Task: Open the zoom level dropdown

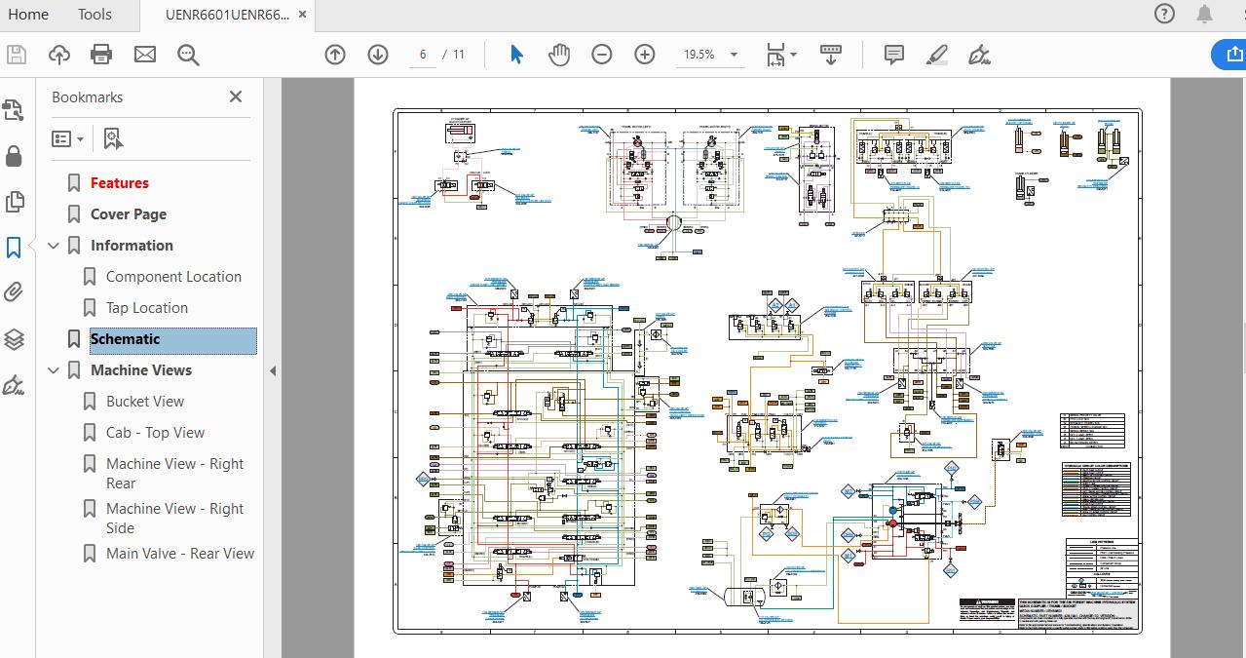Action: (x=734, y=55)
